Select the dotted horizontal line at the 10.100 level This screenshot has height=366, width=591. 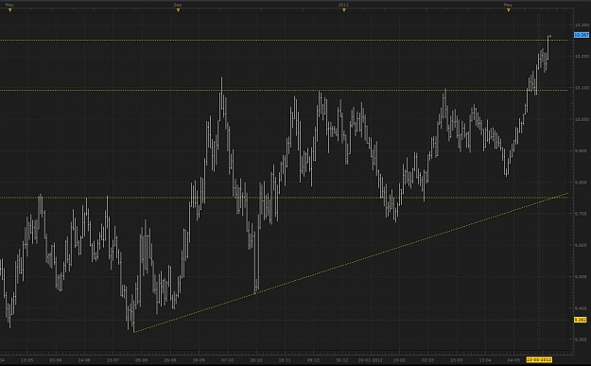click(284, 90)
